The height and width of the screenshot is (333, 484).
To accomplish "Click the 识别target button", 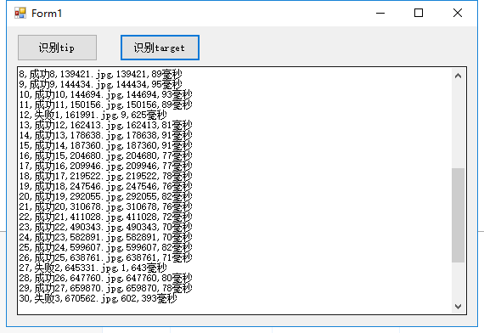I will [x=160, y=48].
